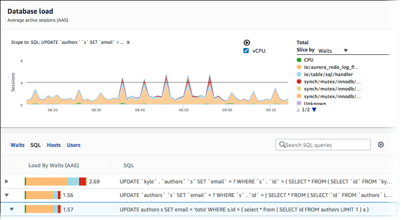This screenshot has height=220, width=401.
Task: Collapse the 1.57 load child row
Action: 11,210
